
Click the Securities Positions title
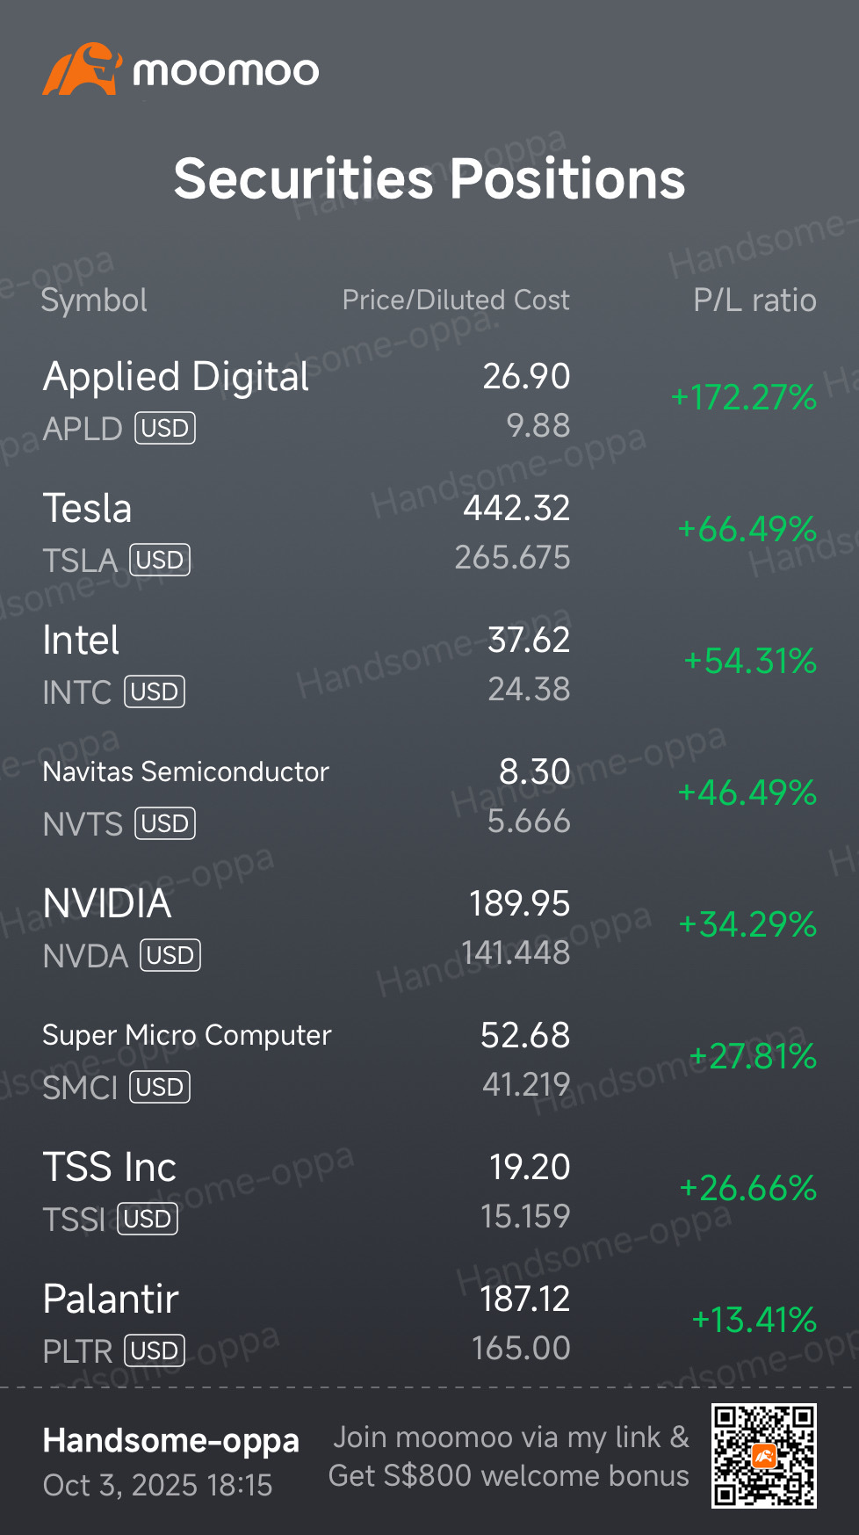(429, 178)
